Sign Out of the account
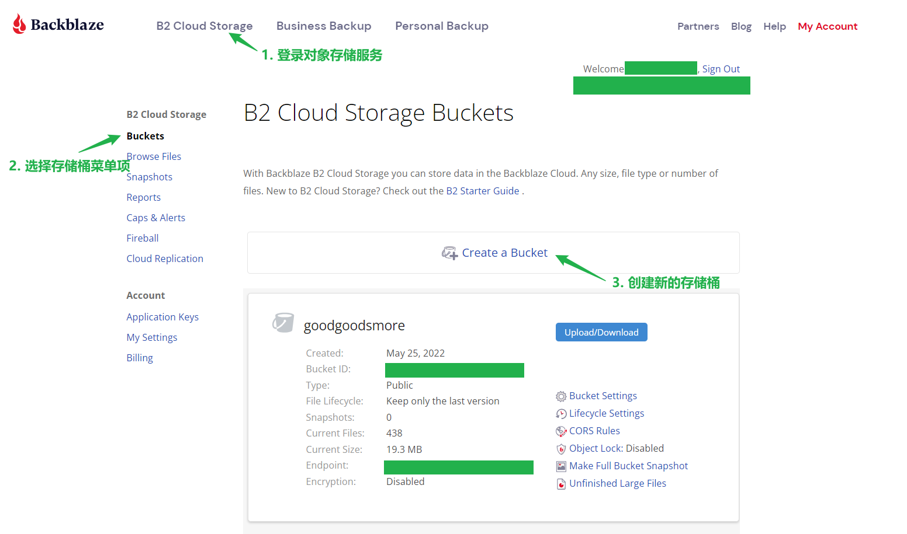The height and width of the screenshot is (534, 907). tap(721, 69)
